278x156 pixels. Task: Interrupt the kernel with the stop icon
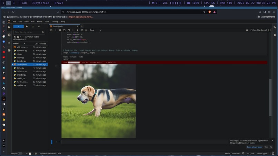[x=78, y=30]
